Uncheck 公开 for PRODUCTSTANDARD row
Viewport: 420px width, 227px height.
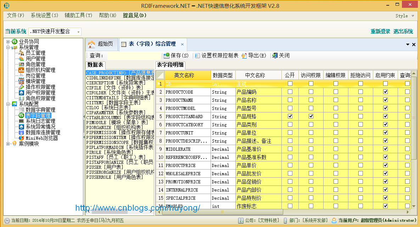point(290,116)
